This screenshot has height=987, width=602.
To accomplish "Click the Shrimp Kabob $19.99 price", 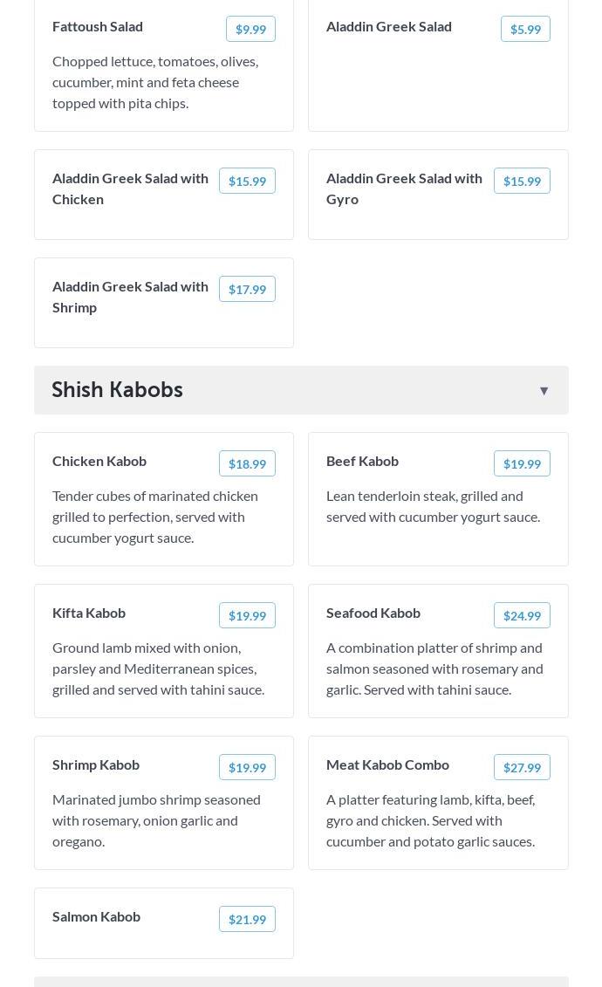I will 247,768.
